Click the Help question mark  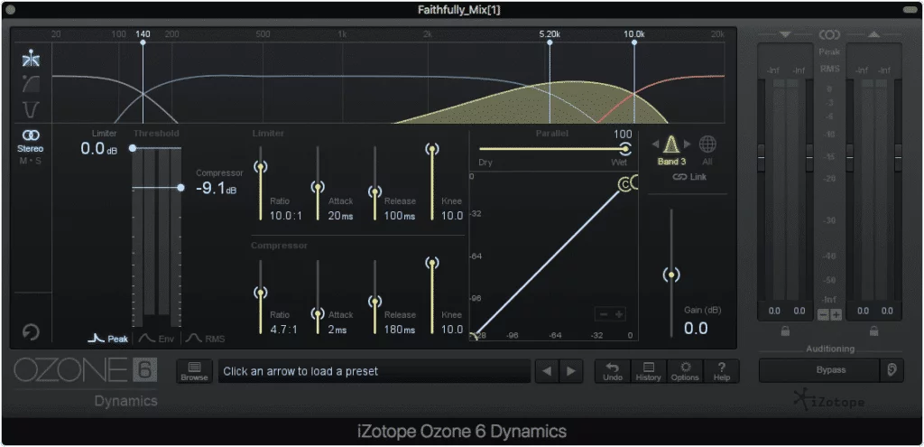click(721, 370)
